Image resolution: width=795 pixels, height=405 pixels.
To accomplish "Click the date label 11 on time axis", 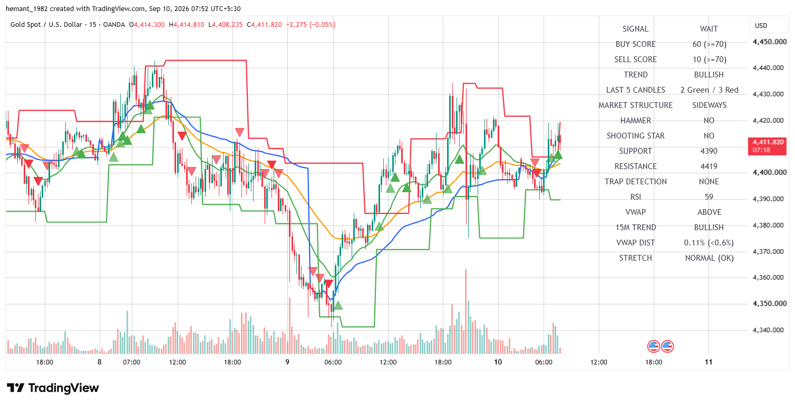I will point(709,362).
